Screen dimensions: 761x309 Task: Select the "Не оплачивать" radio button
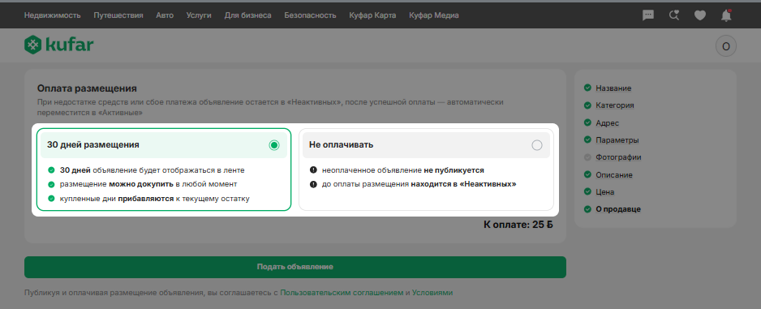[x=537, y=145]
